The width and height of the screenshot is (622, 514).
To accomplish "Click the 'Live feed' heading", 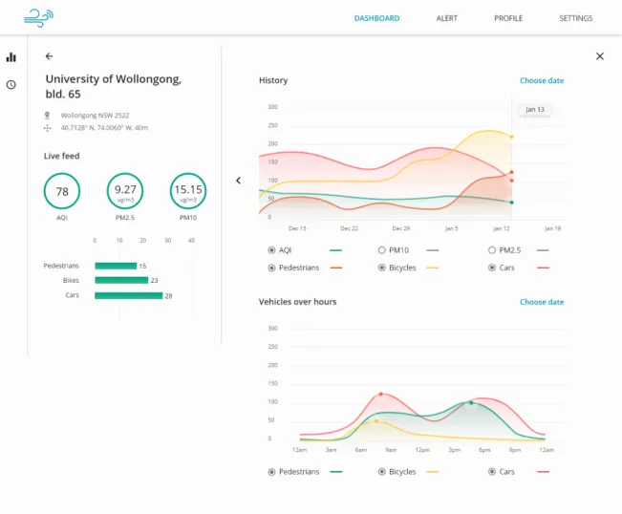I will pyautogui.click(x=61, y=156).
